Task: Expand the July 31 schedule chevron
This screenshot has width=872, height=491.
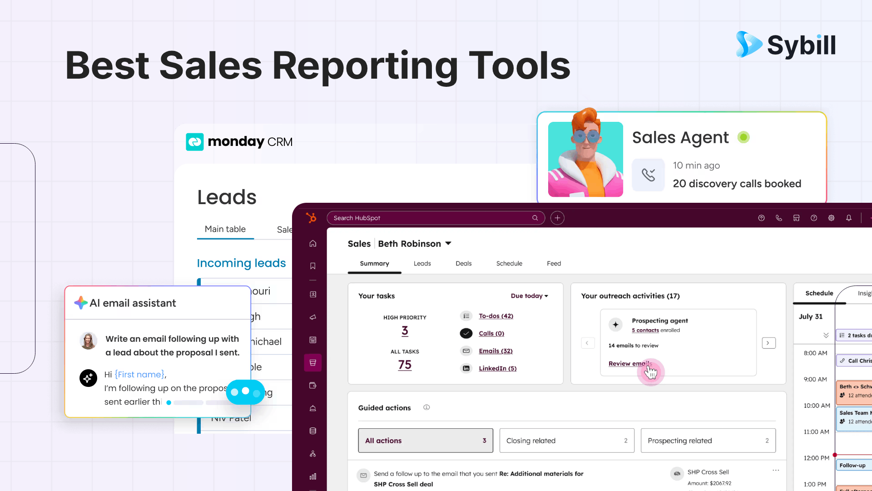Action: pyautogui.click(x=826, y=335)
